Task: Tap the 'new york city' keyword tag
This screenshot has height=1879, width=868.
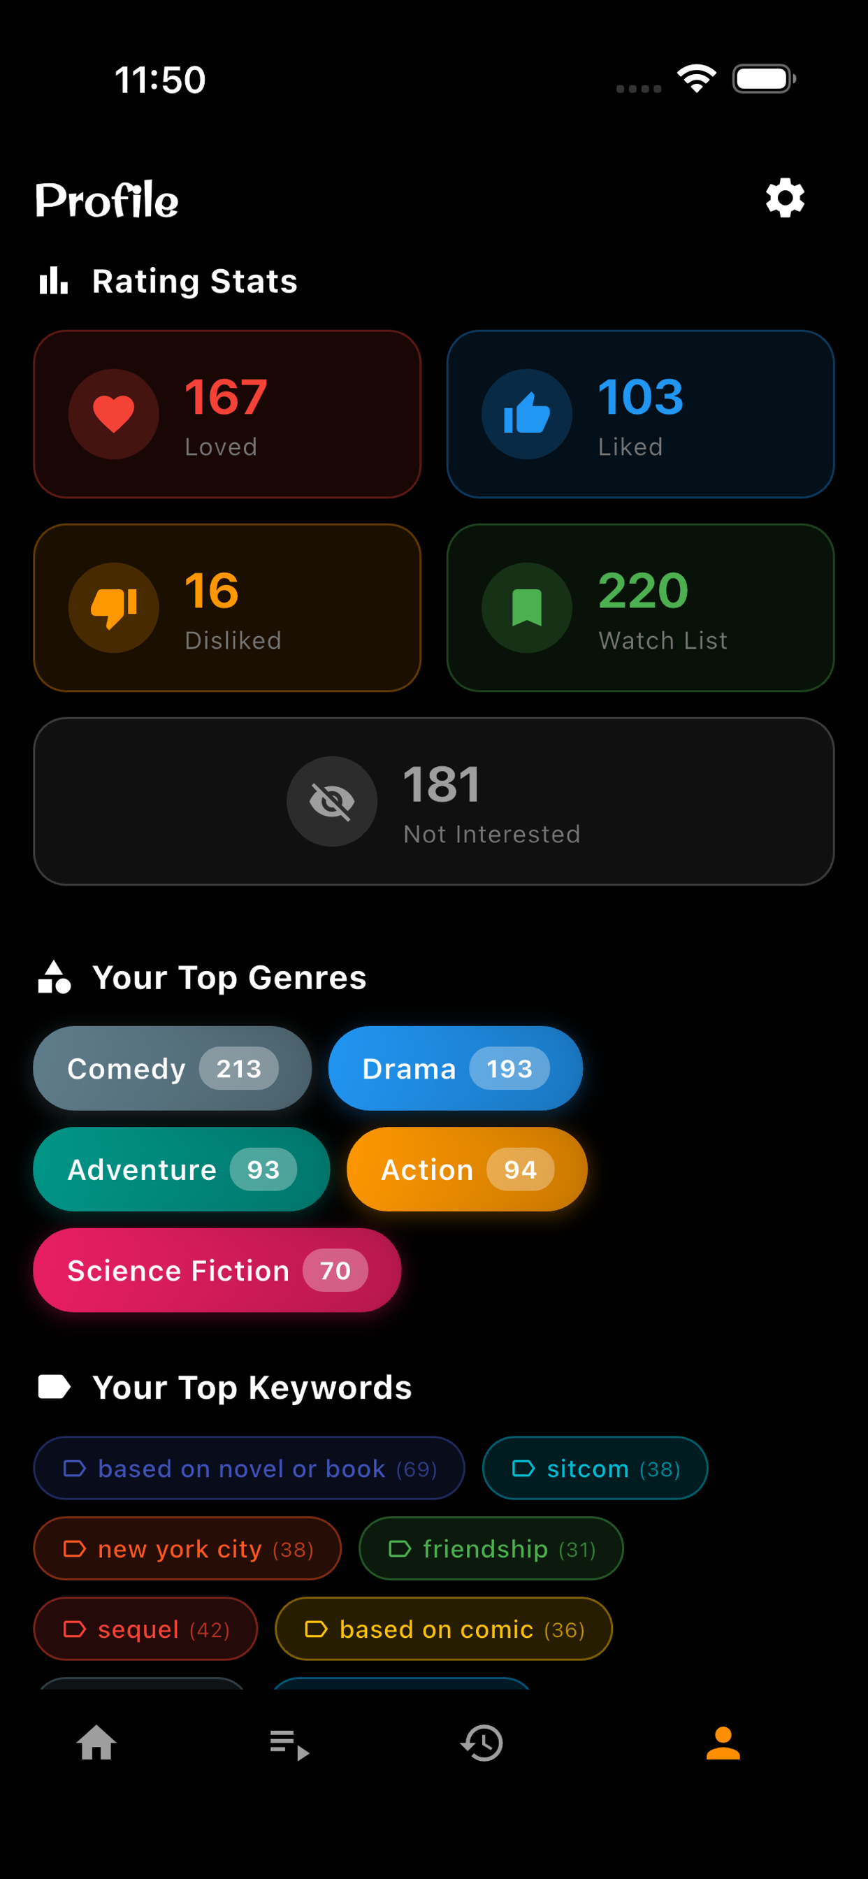Action: 187,1548
